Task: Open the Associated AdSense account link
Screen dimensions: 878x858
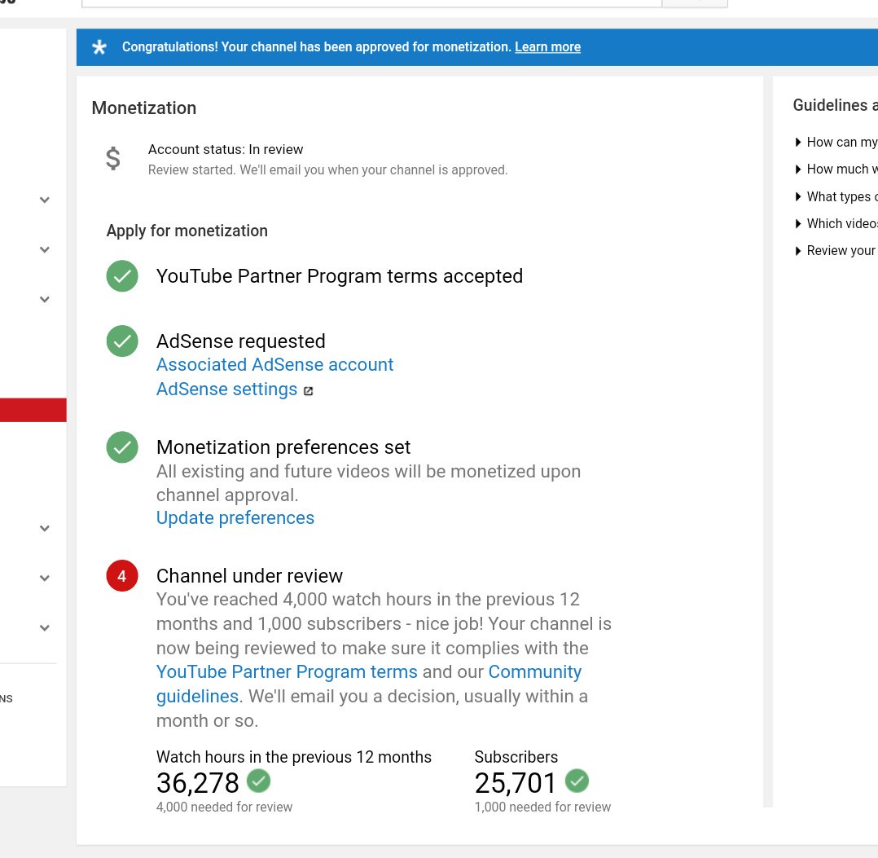Action: [274, 364]
